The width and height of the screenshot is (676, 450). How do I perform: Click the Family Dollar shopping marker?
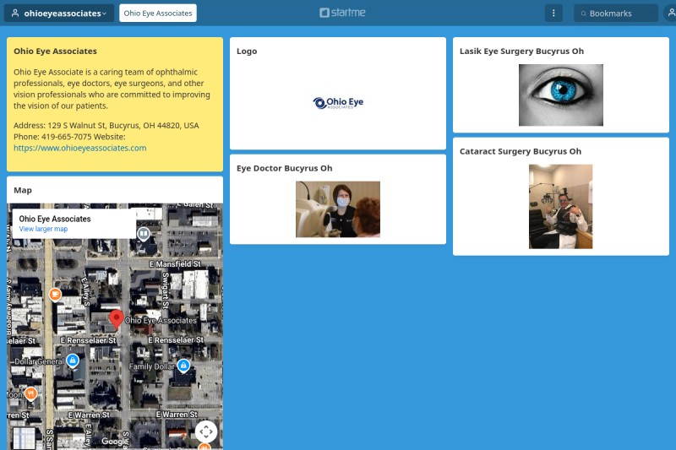(x=183, y=366)
